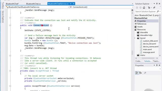Click Solution Explorer horizontal scroll left arrow

pos(136,58)
